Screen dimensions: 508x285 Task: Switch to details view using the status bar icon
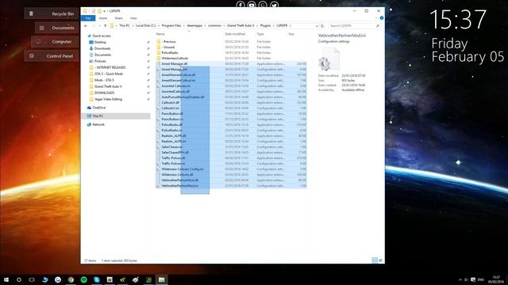point(375,260)
